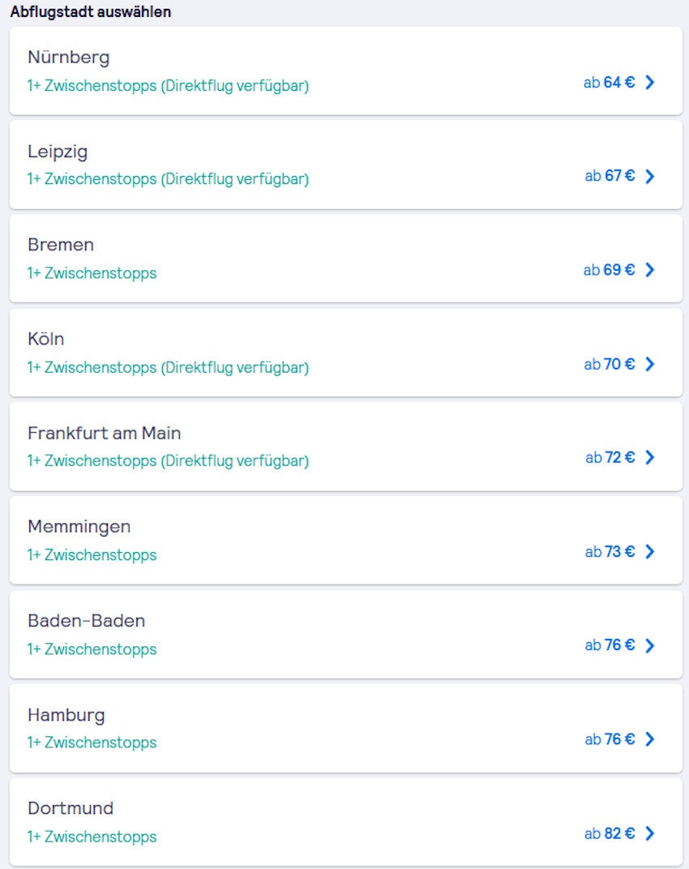
Task: Click Leipzig's 'Direktflug verfügbar' stopover text
Action: 234,179
